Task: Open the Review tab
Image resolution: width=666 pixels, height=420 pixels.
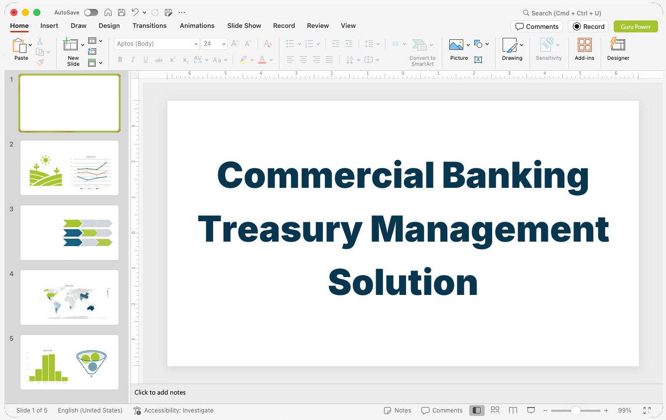Action: [x=318, y=25]
